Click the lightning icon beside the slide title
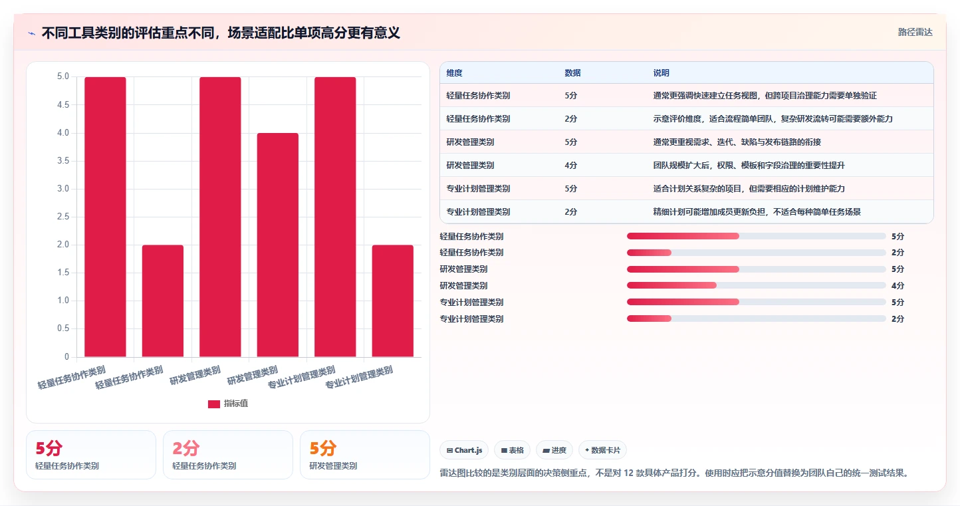 pyautogui.click(x=32, y=33)
